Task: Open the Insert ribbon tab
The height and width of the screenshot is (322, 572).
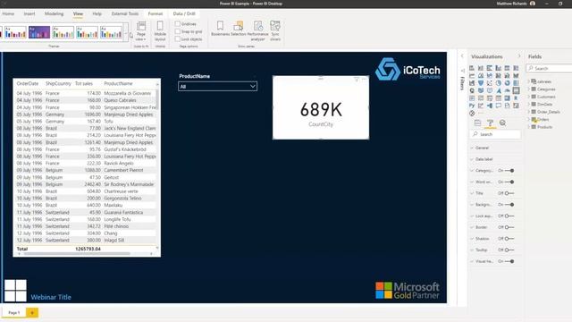Action: click(x=29, y=13)
